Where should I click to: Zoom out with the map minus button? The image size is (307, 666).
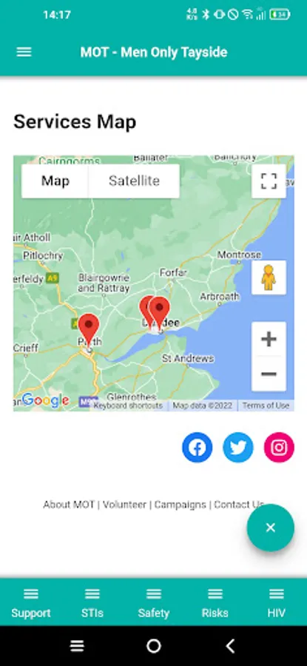tap(269, 374)
